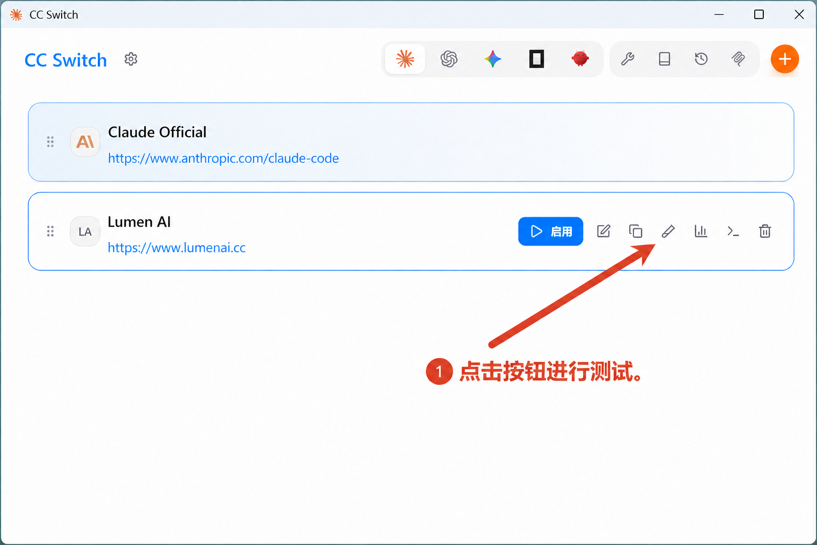Click the Lumen AI LA avatar
This screenshot has height=545, width=817.
[85, 231]
